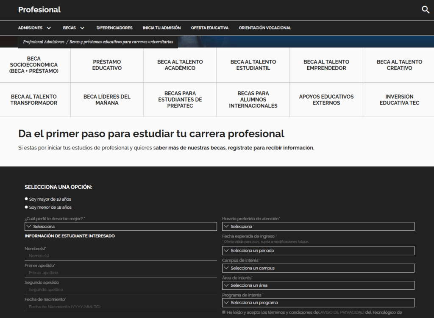The width and height of the screenshot is (434, 318).
Task: Open the search magnifier icon
Action: click(426, 10)
